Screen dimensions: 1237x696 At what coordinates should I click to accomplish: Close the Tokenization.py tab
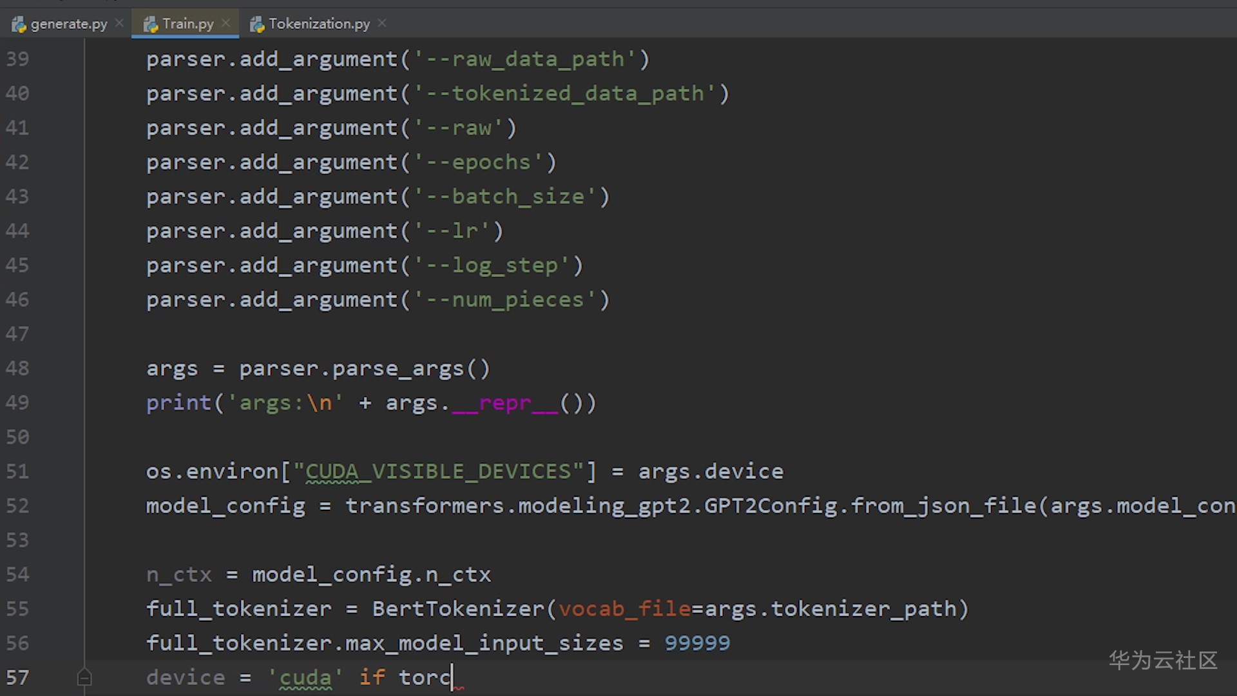pos(382,23)
